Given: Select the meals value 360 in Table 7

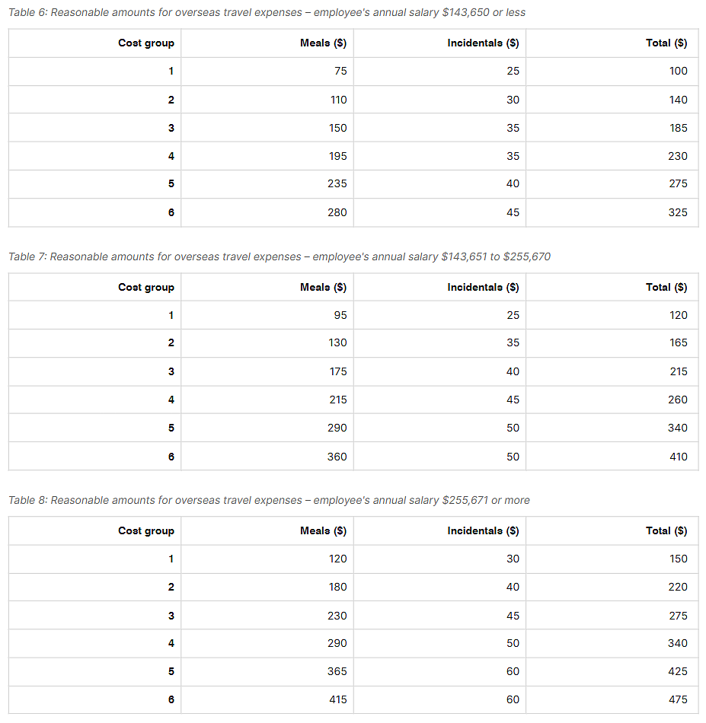Looking at the screenshot, I should 337,457.
